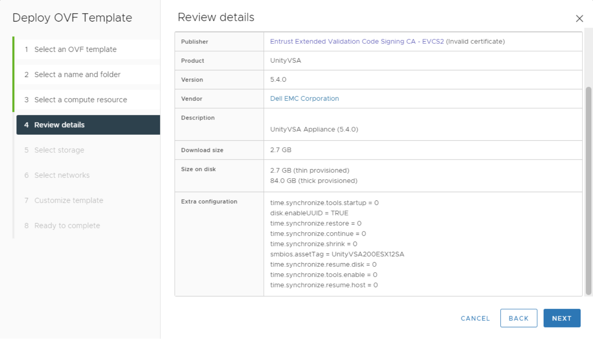This screenshot has height=339, width=593.
Task: Click the time.synchronize.continue line
Action: (x=318, y=233)
